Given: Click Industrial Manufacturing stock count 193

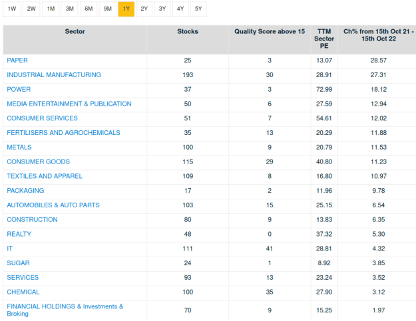Looking at the screenshot, I should [188, 75].
